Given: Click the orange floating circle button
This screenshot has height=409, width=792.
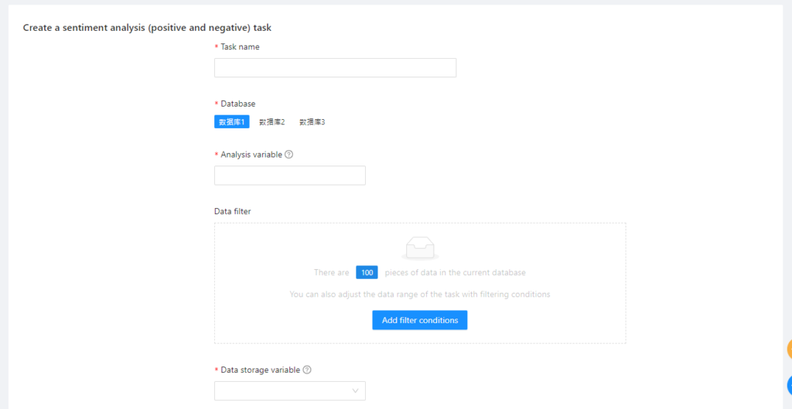Looking at the screenshot, I should point(788,349).
